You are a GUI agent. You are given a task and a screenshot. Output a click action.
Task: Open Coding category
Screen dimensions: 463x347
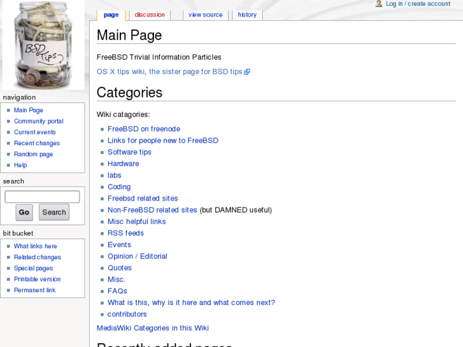coord(119,187)
